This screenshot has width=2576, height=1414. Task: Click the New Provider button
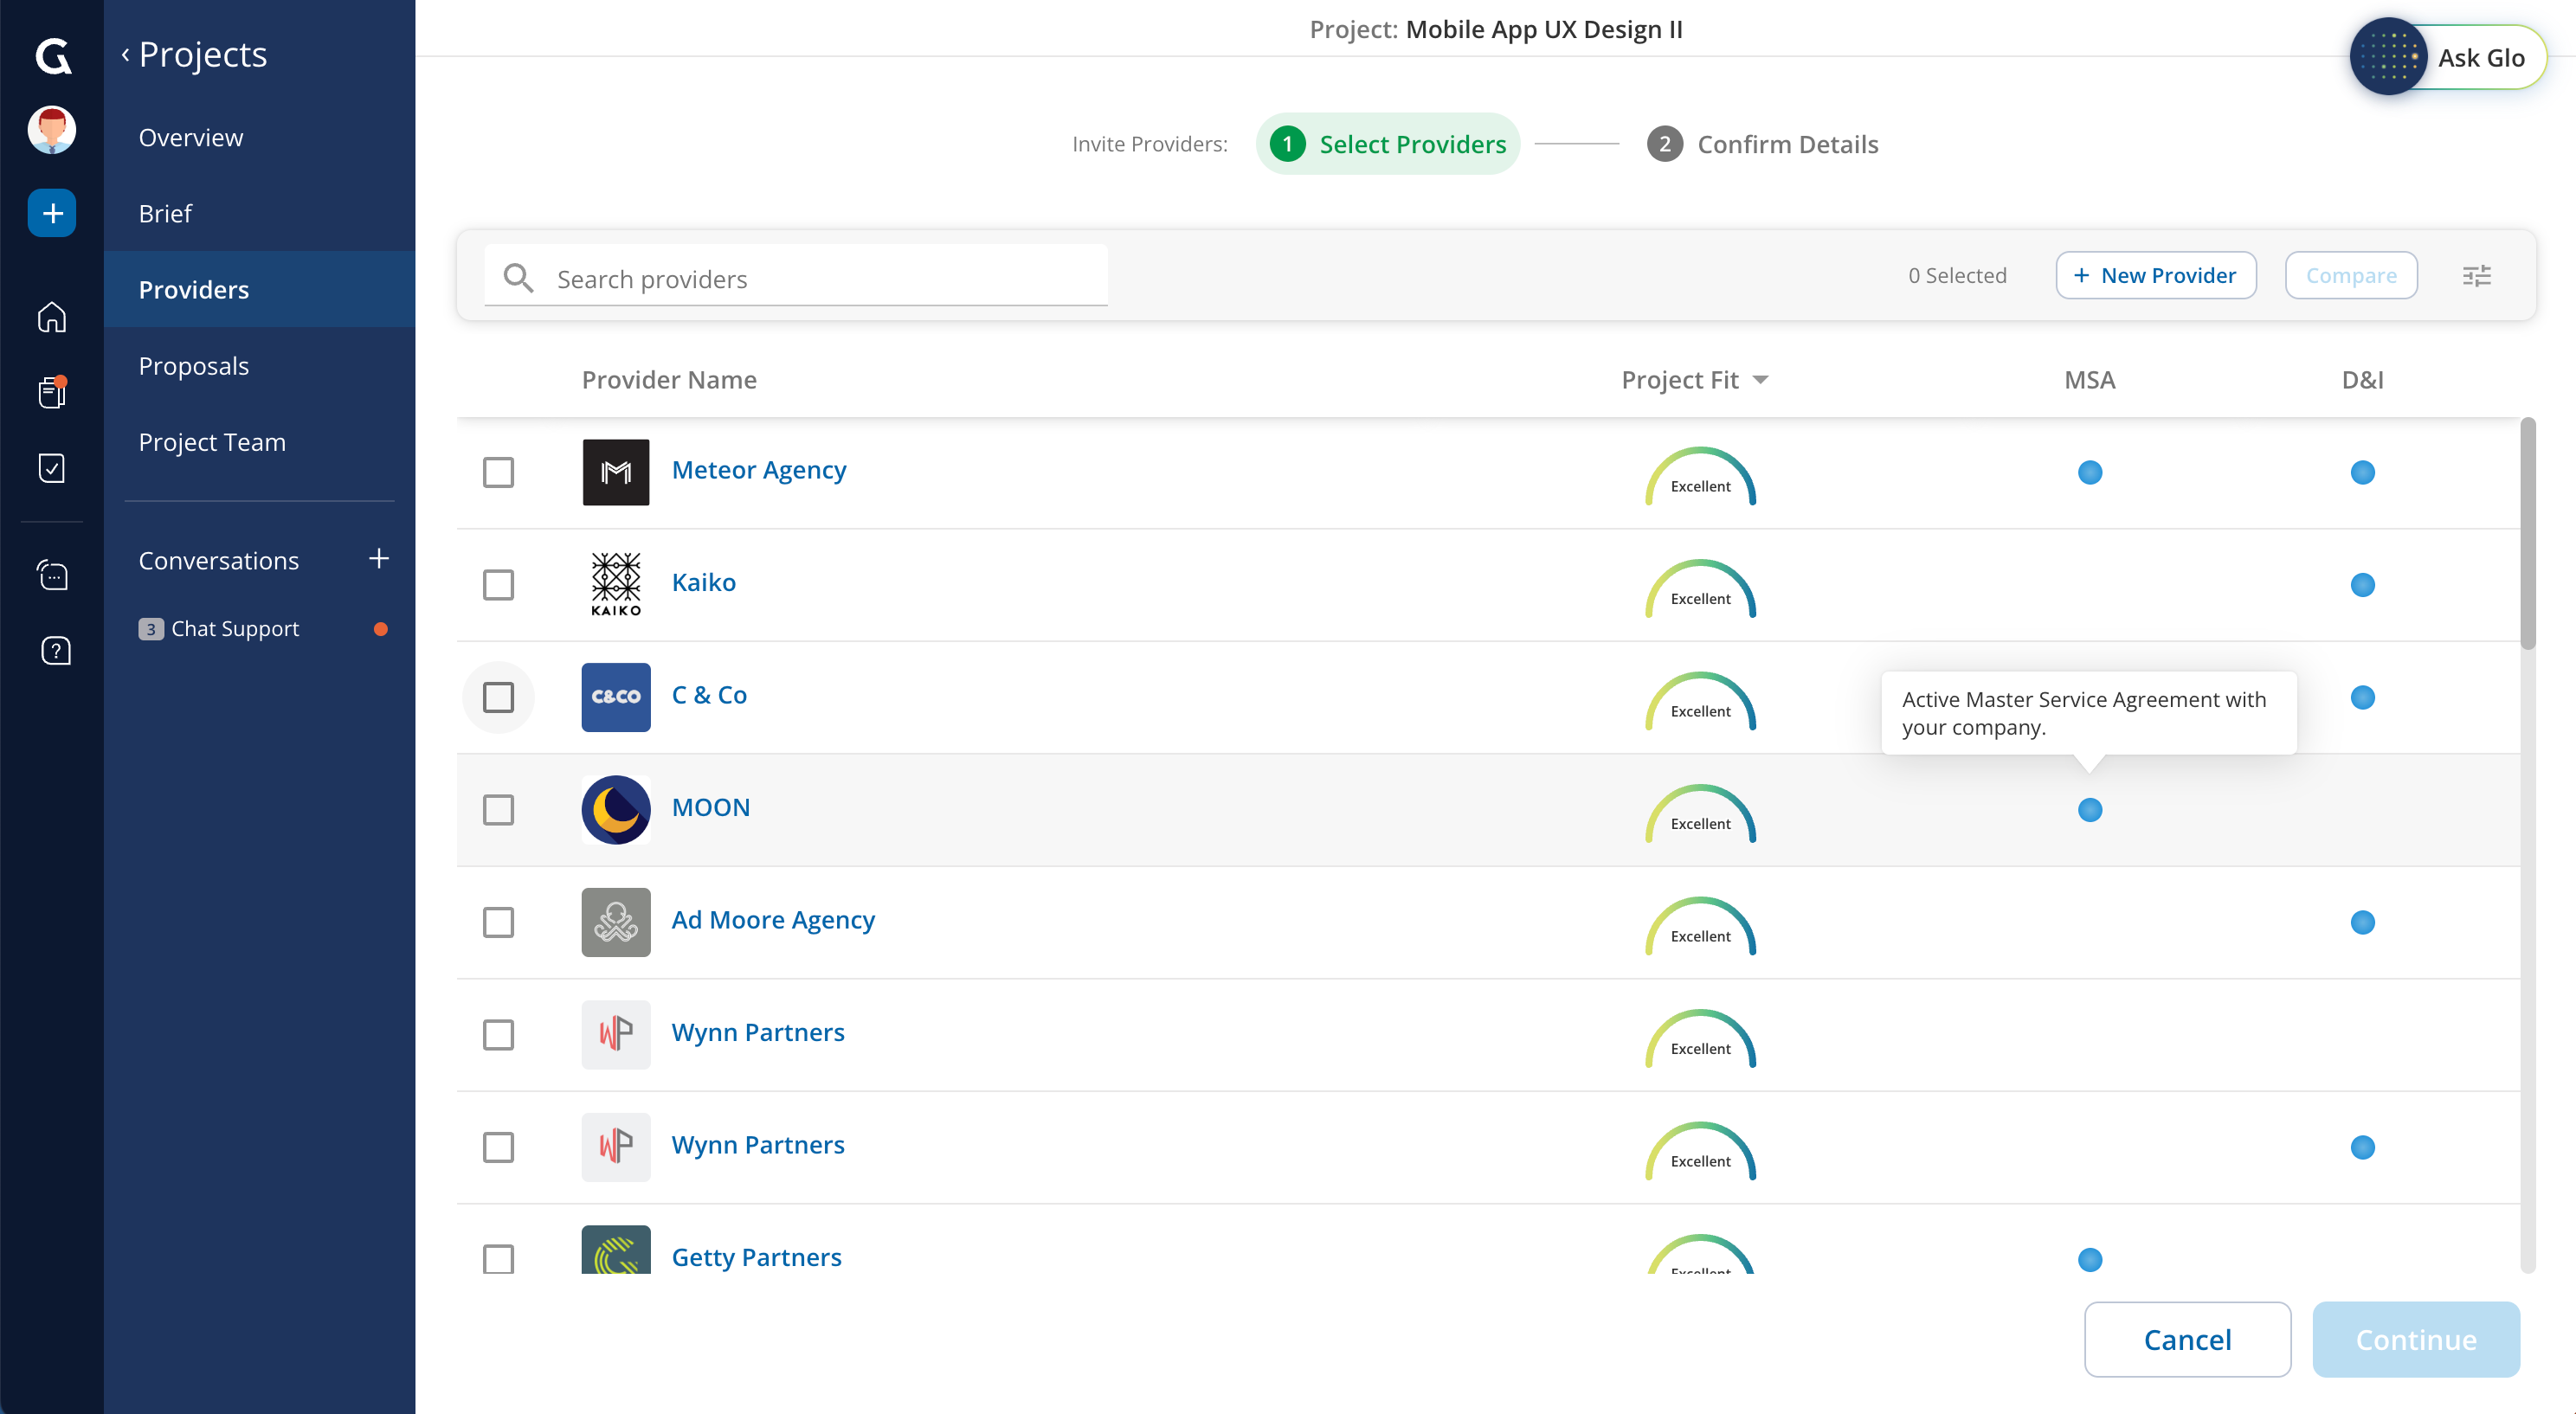[x=2155, y=275]
